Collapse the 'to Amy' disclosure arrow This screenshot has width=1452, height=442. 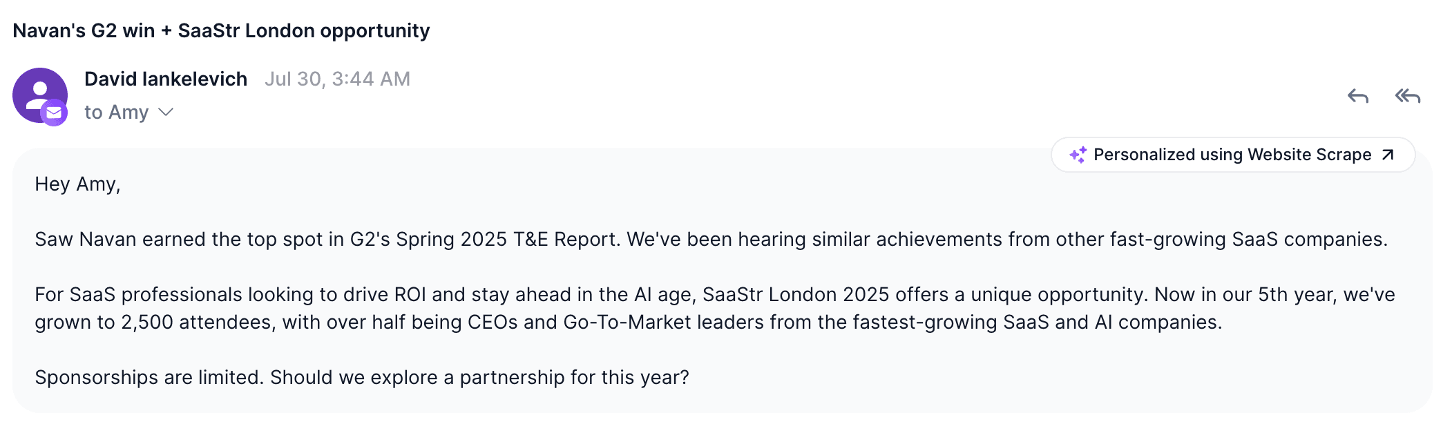coord(164,112)
